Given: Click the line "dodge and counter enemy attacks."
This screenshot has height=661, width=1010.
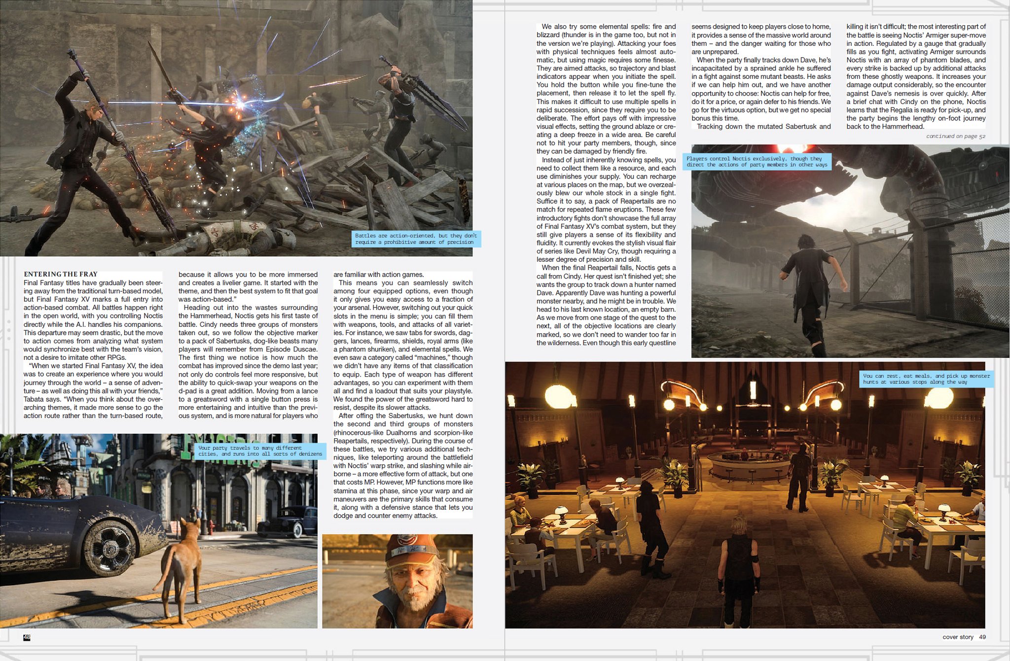Looking at the screenshot, I should [385, 516].
